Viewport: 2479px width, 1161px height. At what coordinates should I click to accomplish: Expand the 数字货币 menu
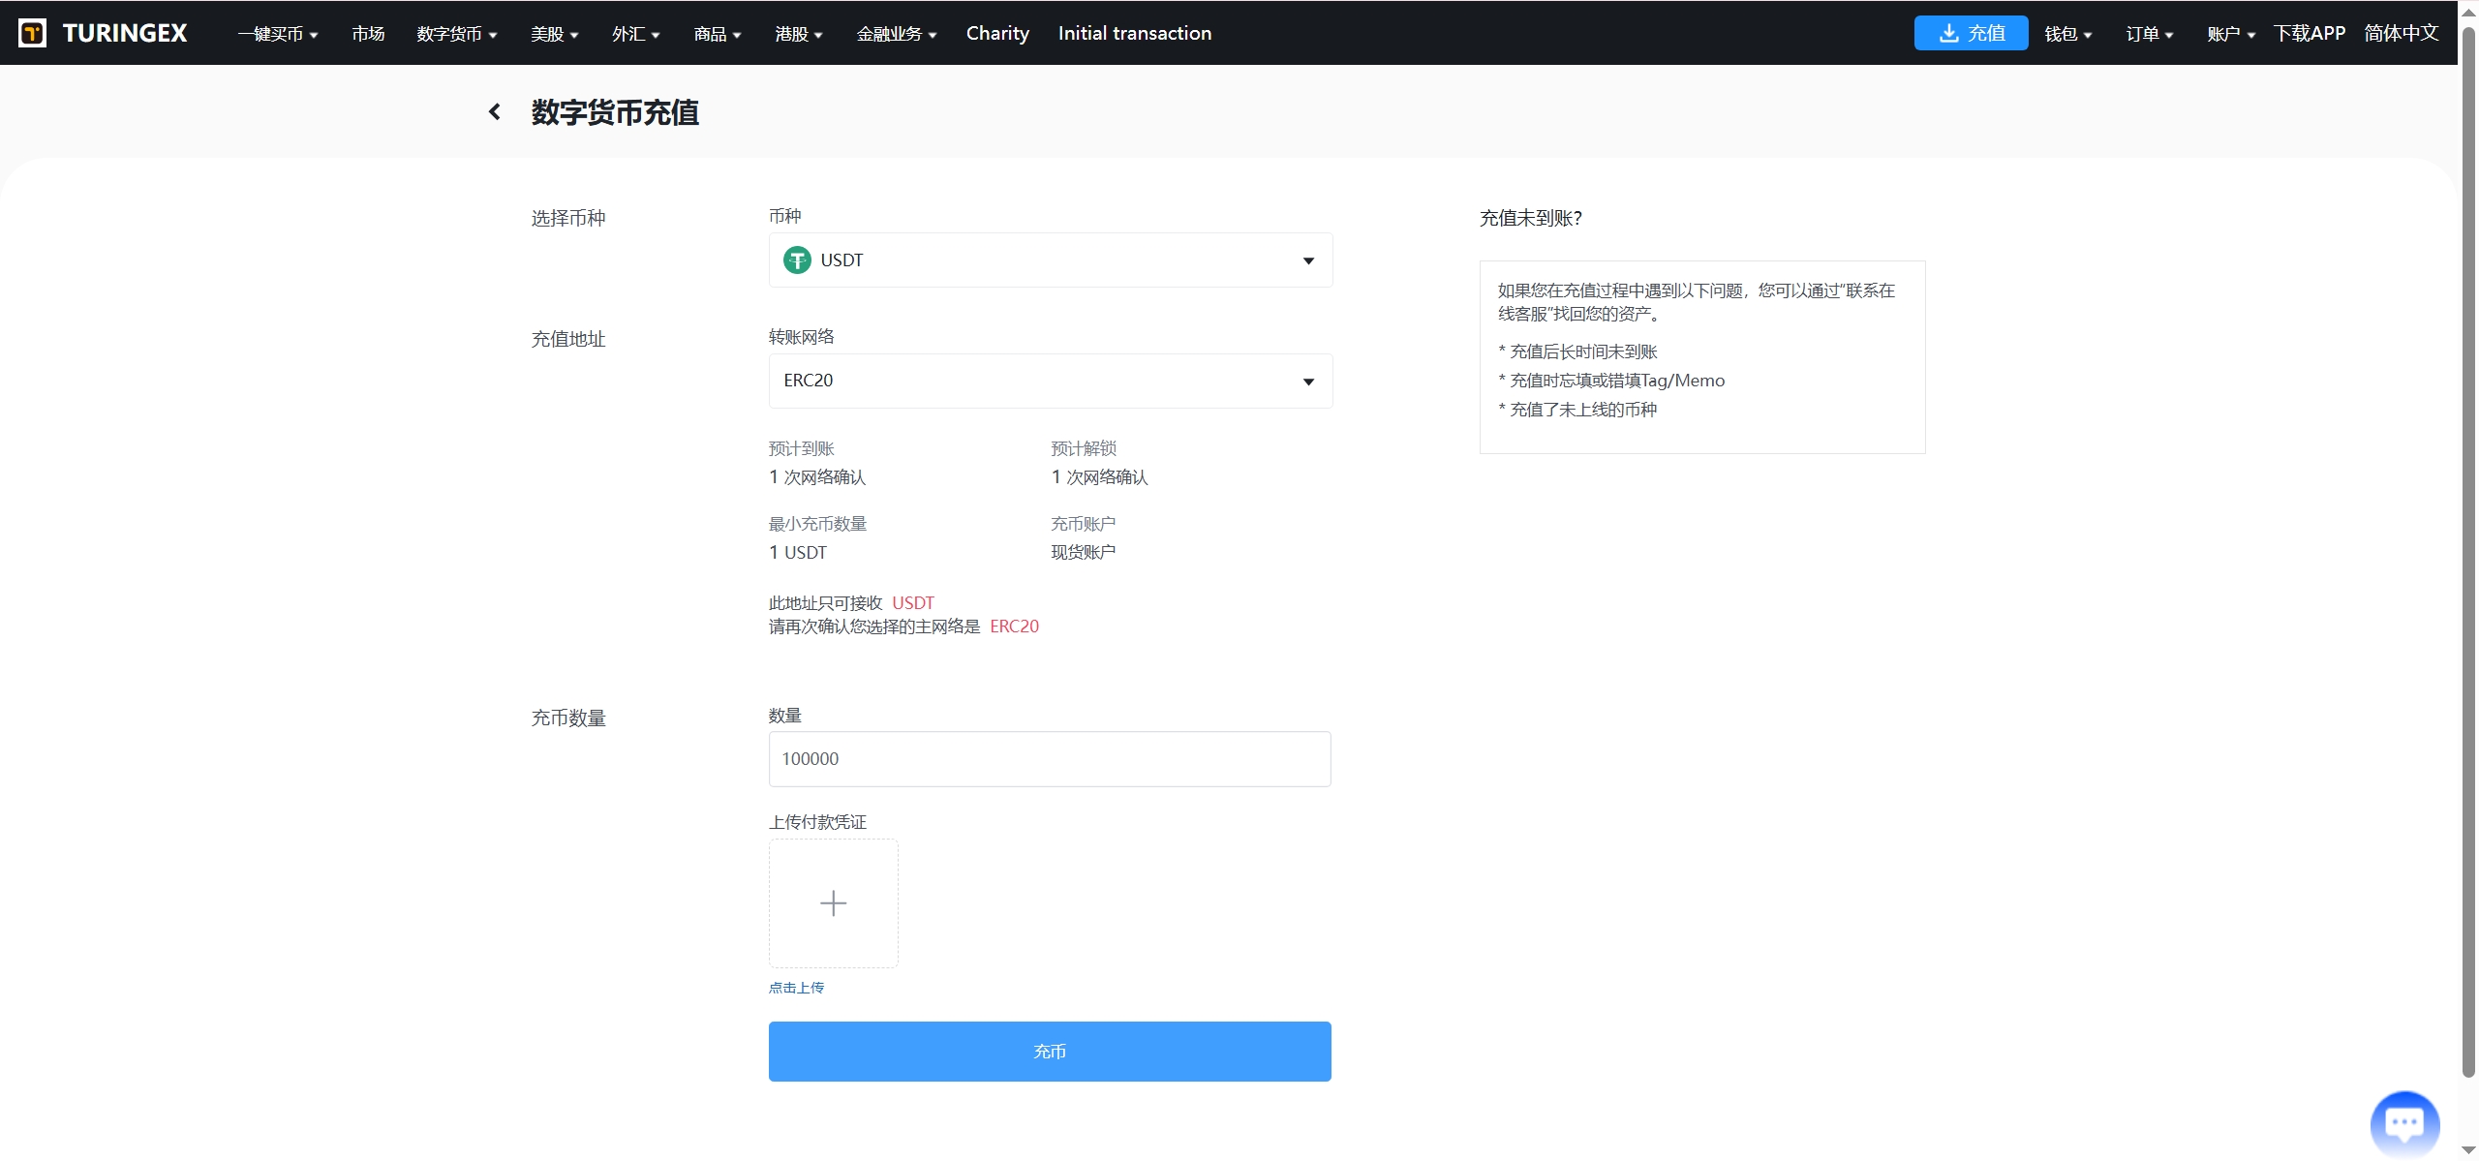click(457, 34)
